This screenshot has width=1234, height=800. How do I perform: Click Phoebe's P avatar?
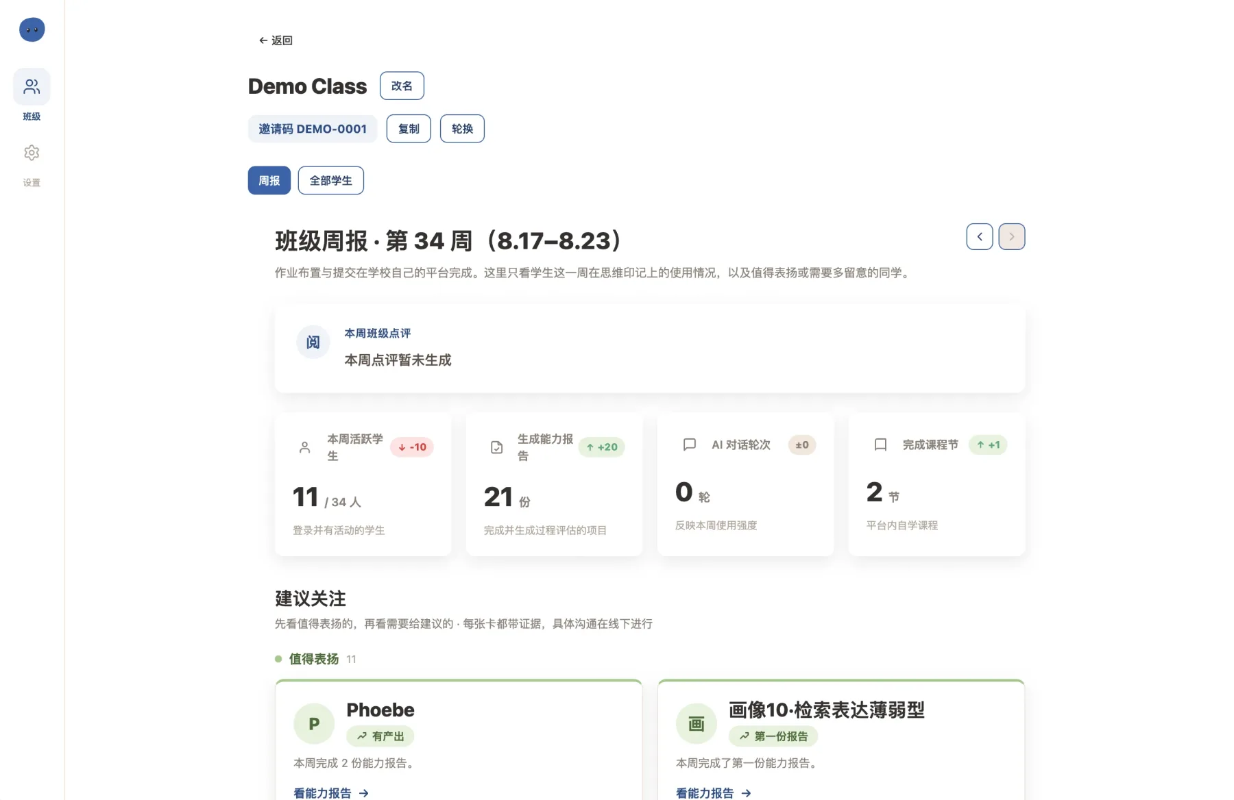(x=314, y=724)
